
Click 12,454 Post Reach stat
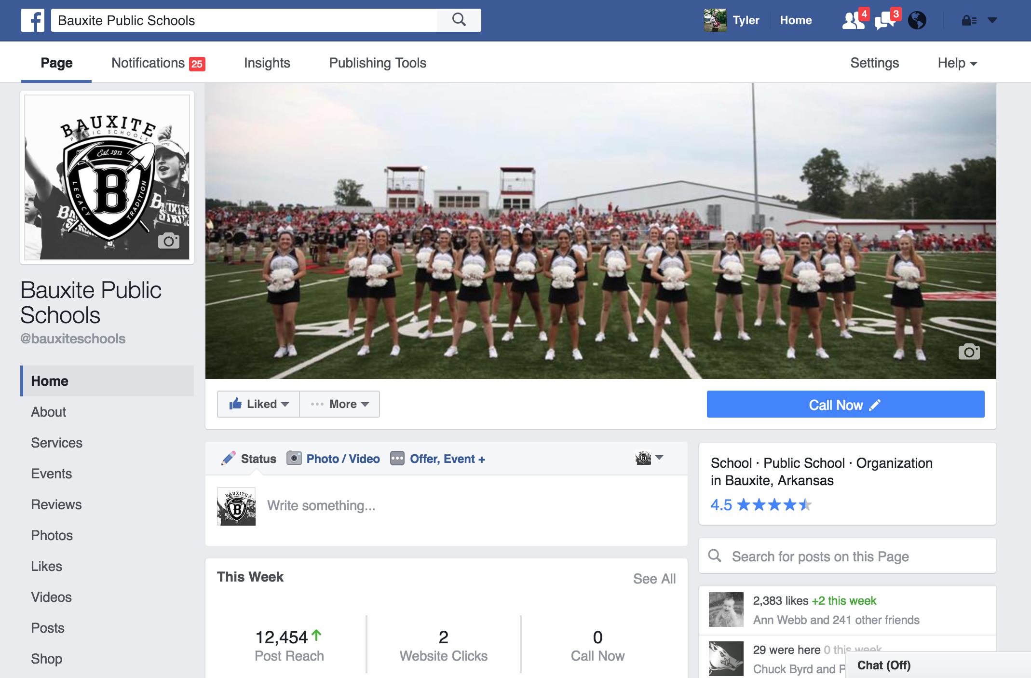coord(289,645)
